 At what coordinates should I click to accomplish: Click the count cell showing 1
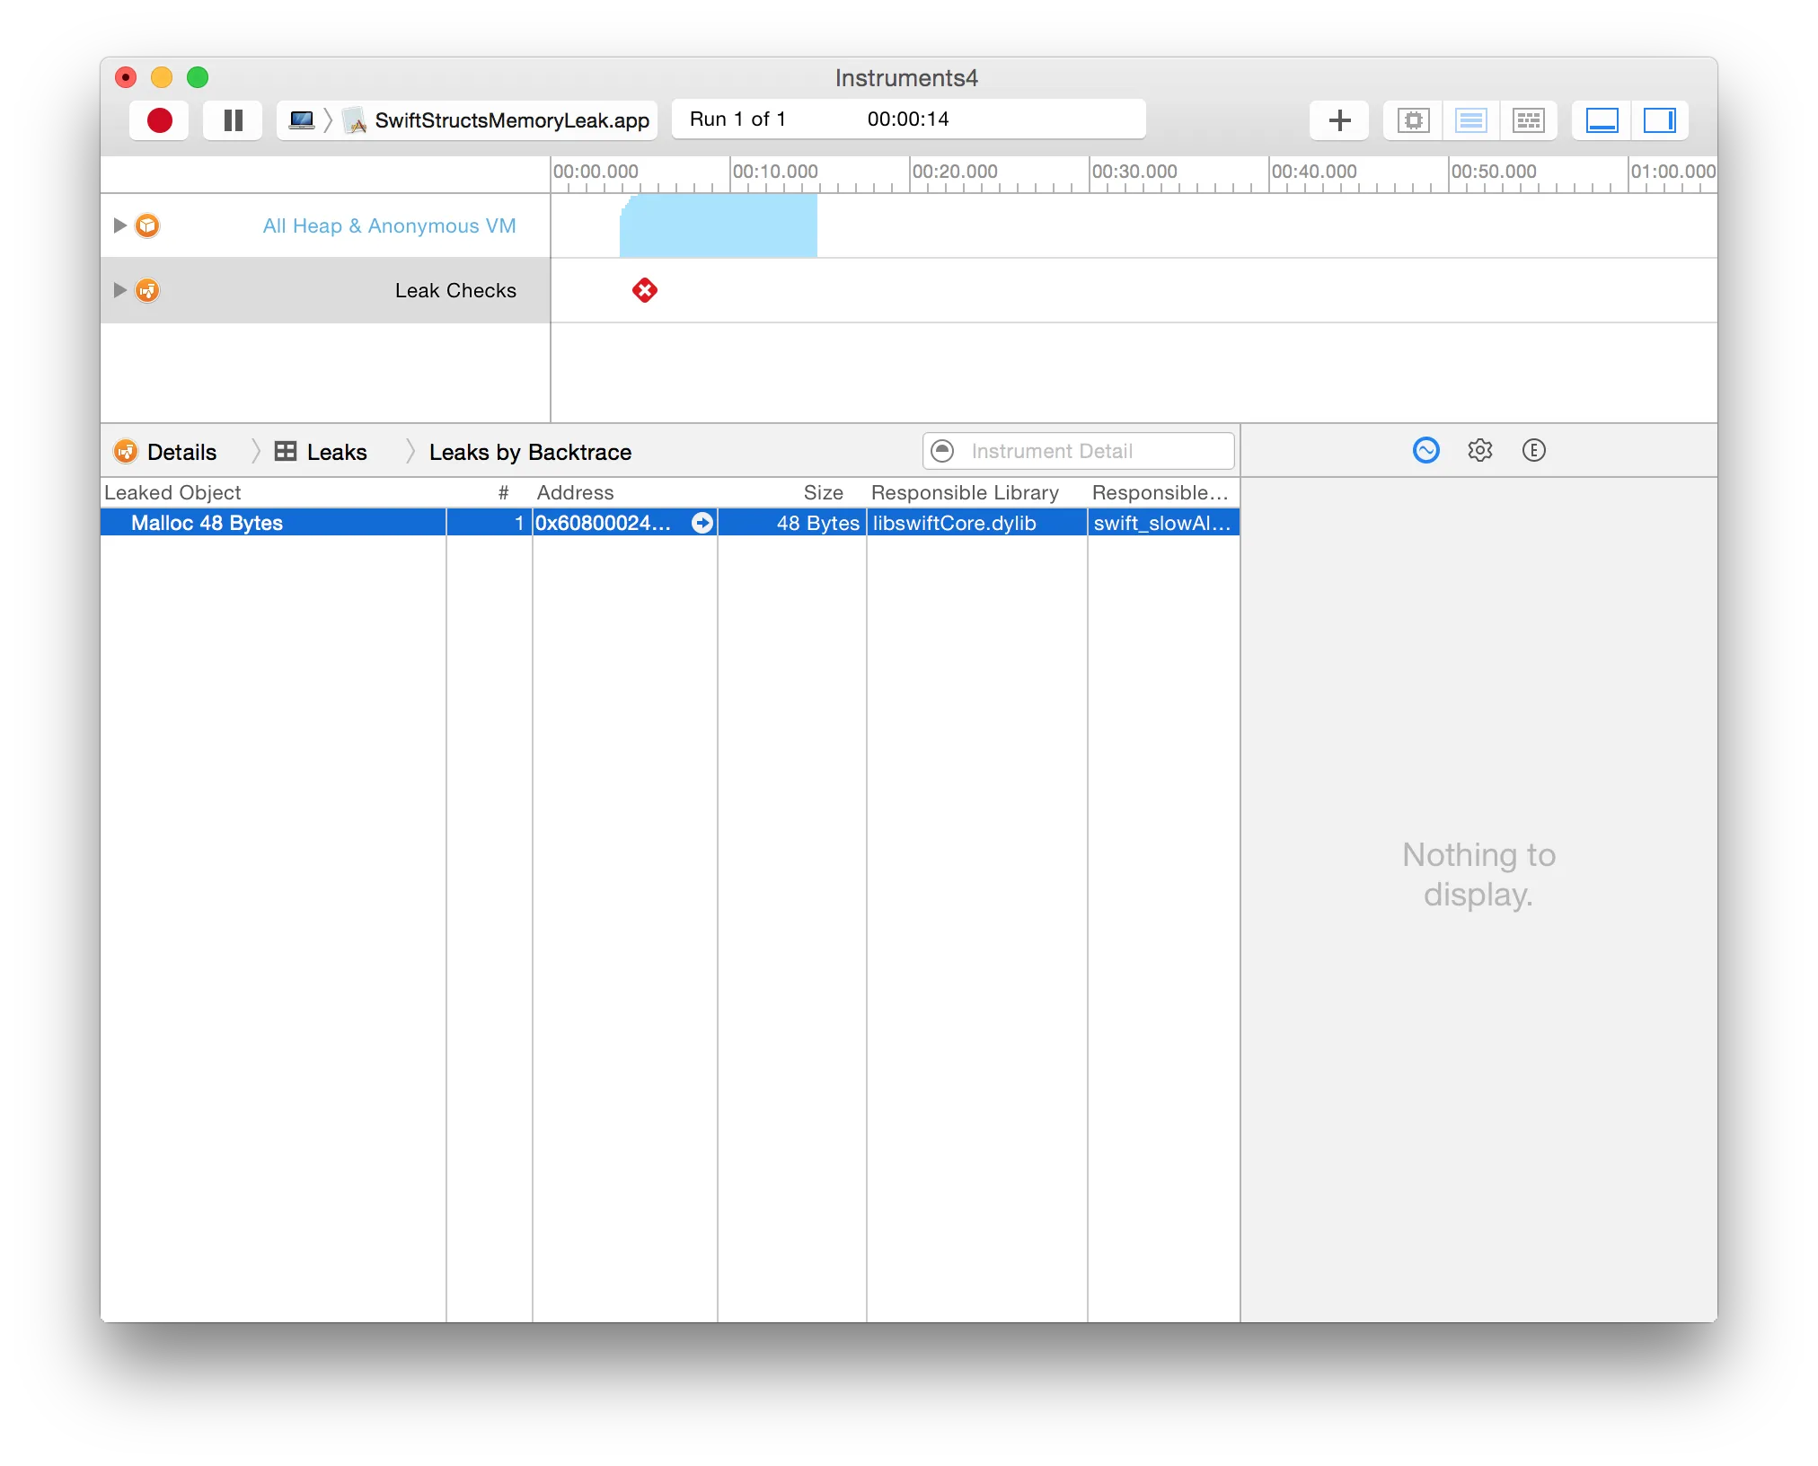490,523
